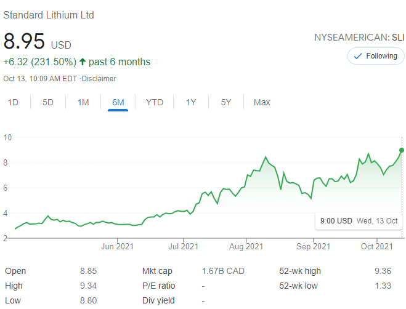
Task: Click the Mkt cap value 1.67B CAD
Action: 223,271
